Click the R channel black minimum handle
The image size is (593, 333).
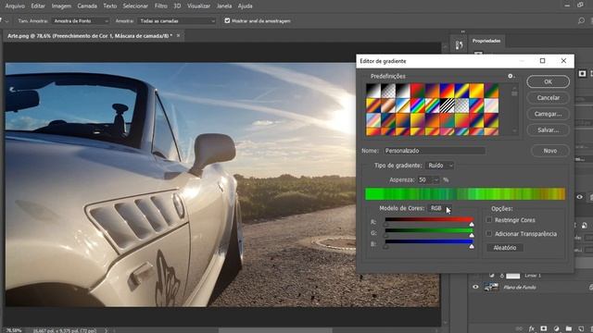[385, 224]
